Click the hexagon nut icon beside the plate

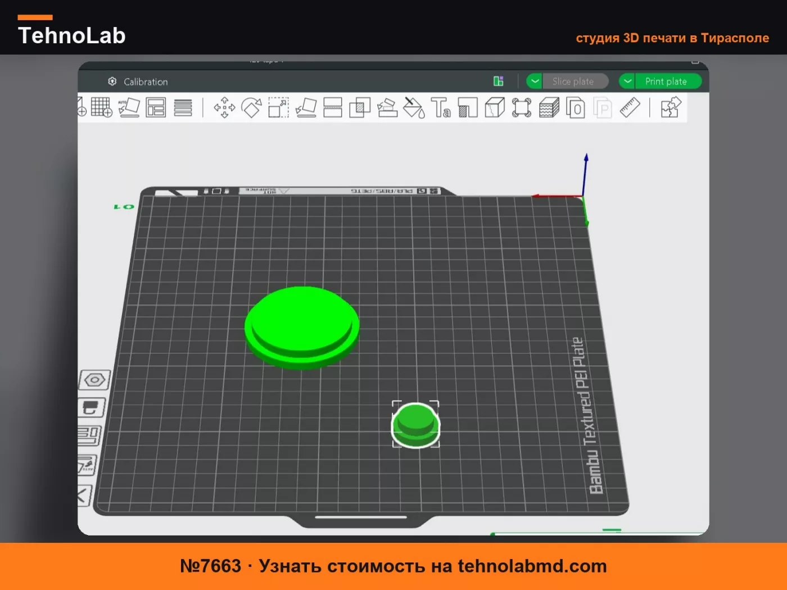(94, 380)
